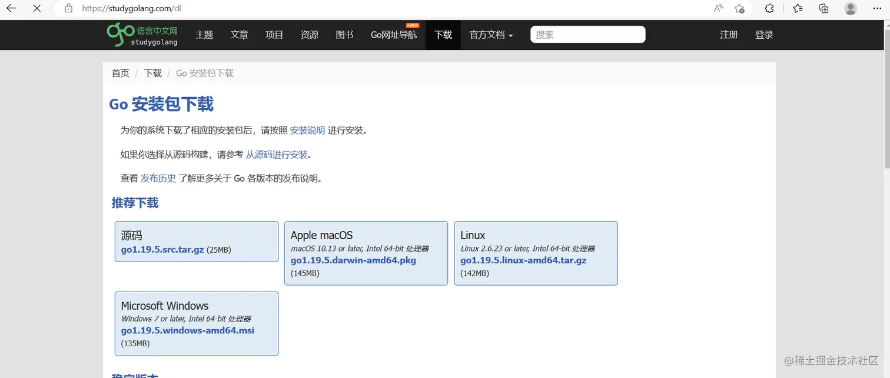This screenshot has width=890, height=378.
Task: Download go1.19.5.darwin-amd64.pkg
Action: 353,260
